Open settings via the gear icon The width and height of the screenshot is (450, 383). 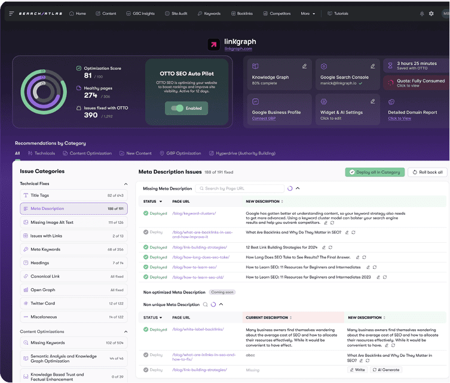coord(431,13)
